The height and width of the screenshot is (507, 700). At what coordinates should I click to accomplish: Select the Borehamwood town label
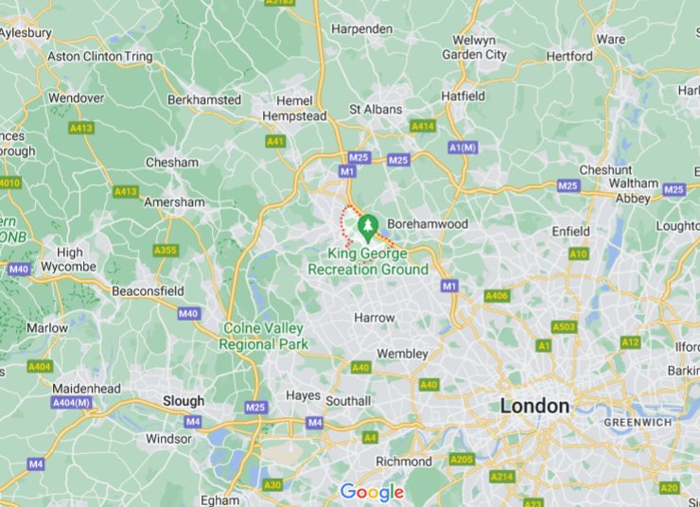428,223
